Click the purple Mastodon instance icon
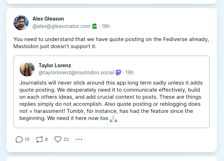 click(118, 73)
